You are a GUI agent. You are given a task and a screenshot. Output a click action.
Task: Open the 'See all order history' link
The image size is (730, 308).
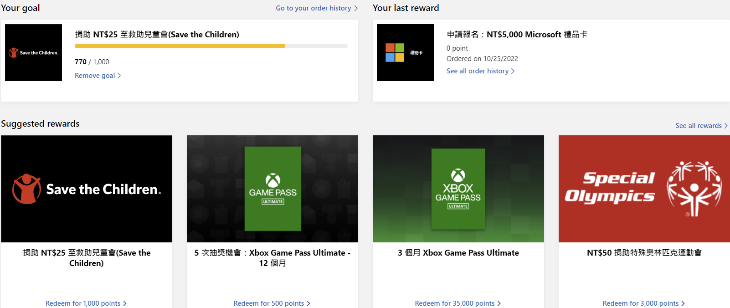[x=480, y=71]
